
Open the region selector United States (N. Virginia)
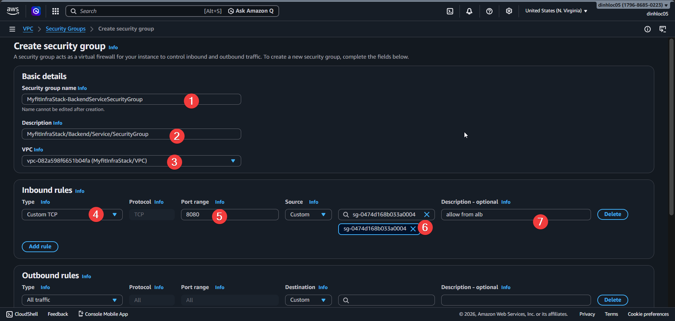(556, 11)
